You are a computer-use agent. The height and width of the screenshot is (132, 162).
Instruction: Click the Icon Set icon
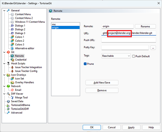12,79
